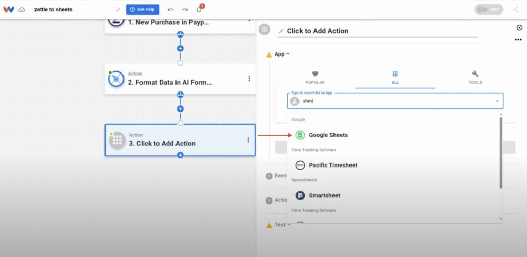The height and width of the screenshot is (257, 527).
Task: Open the three-dot menu of step 3
Action: [x=248, y=140]
